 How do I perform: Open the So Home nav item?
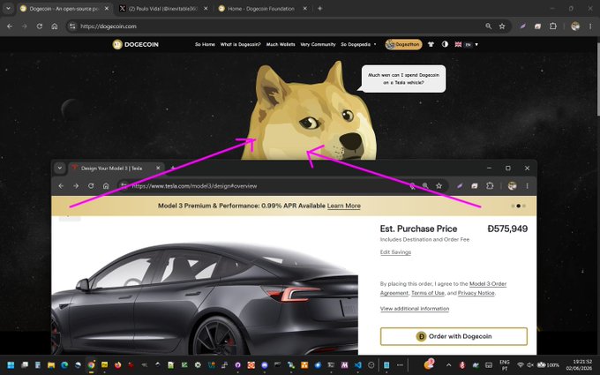205,44
